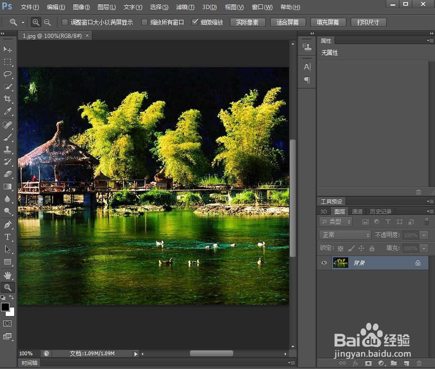The height and width of the screenshot is (369, 435).
Task: Click the Zoom In mode icon
Action: coord(36,22)
